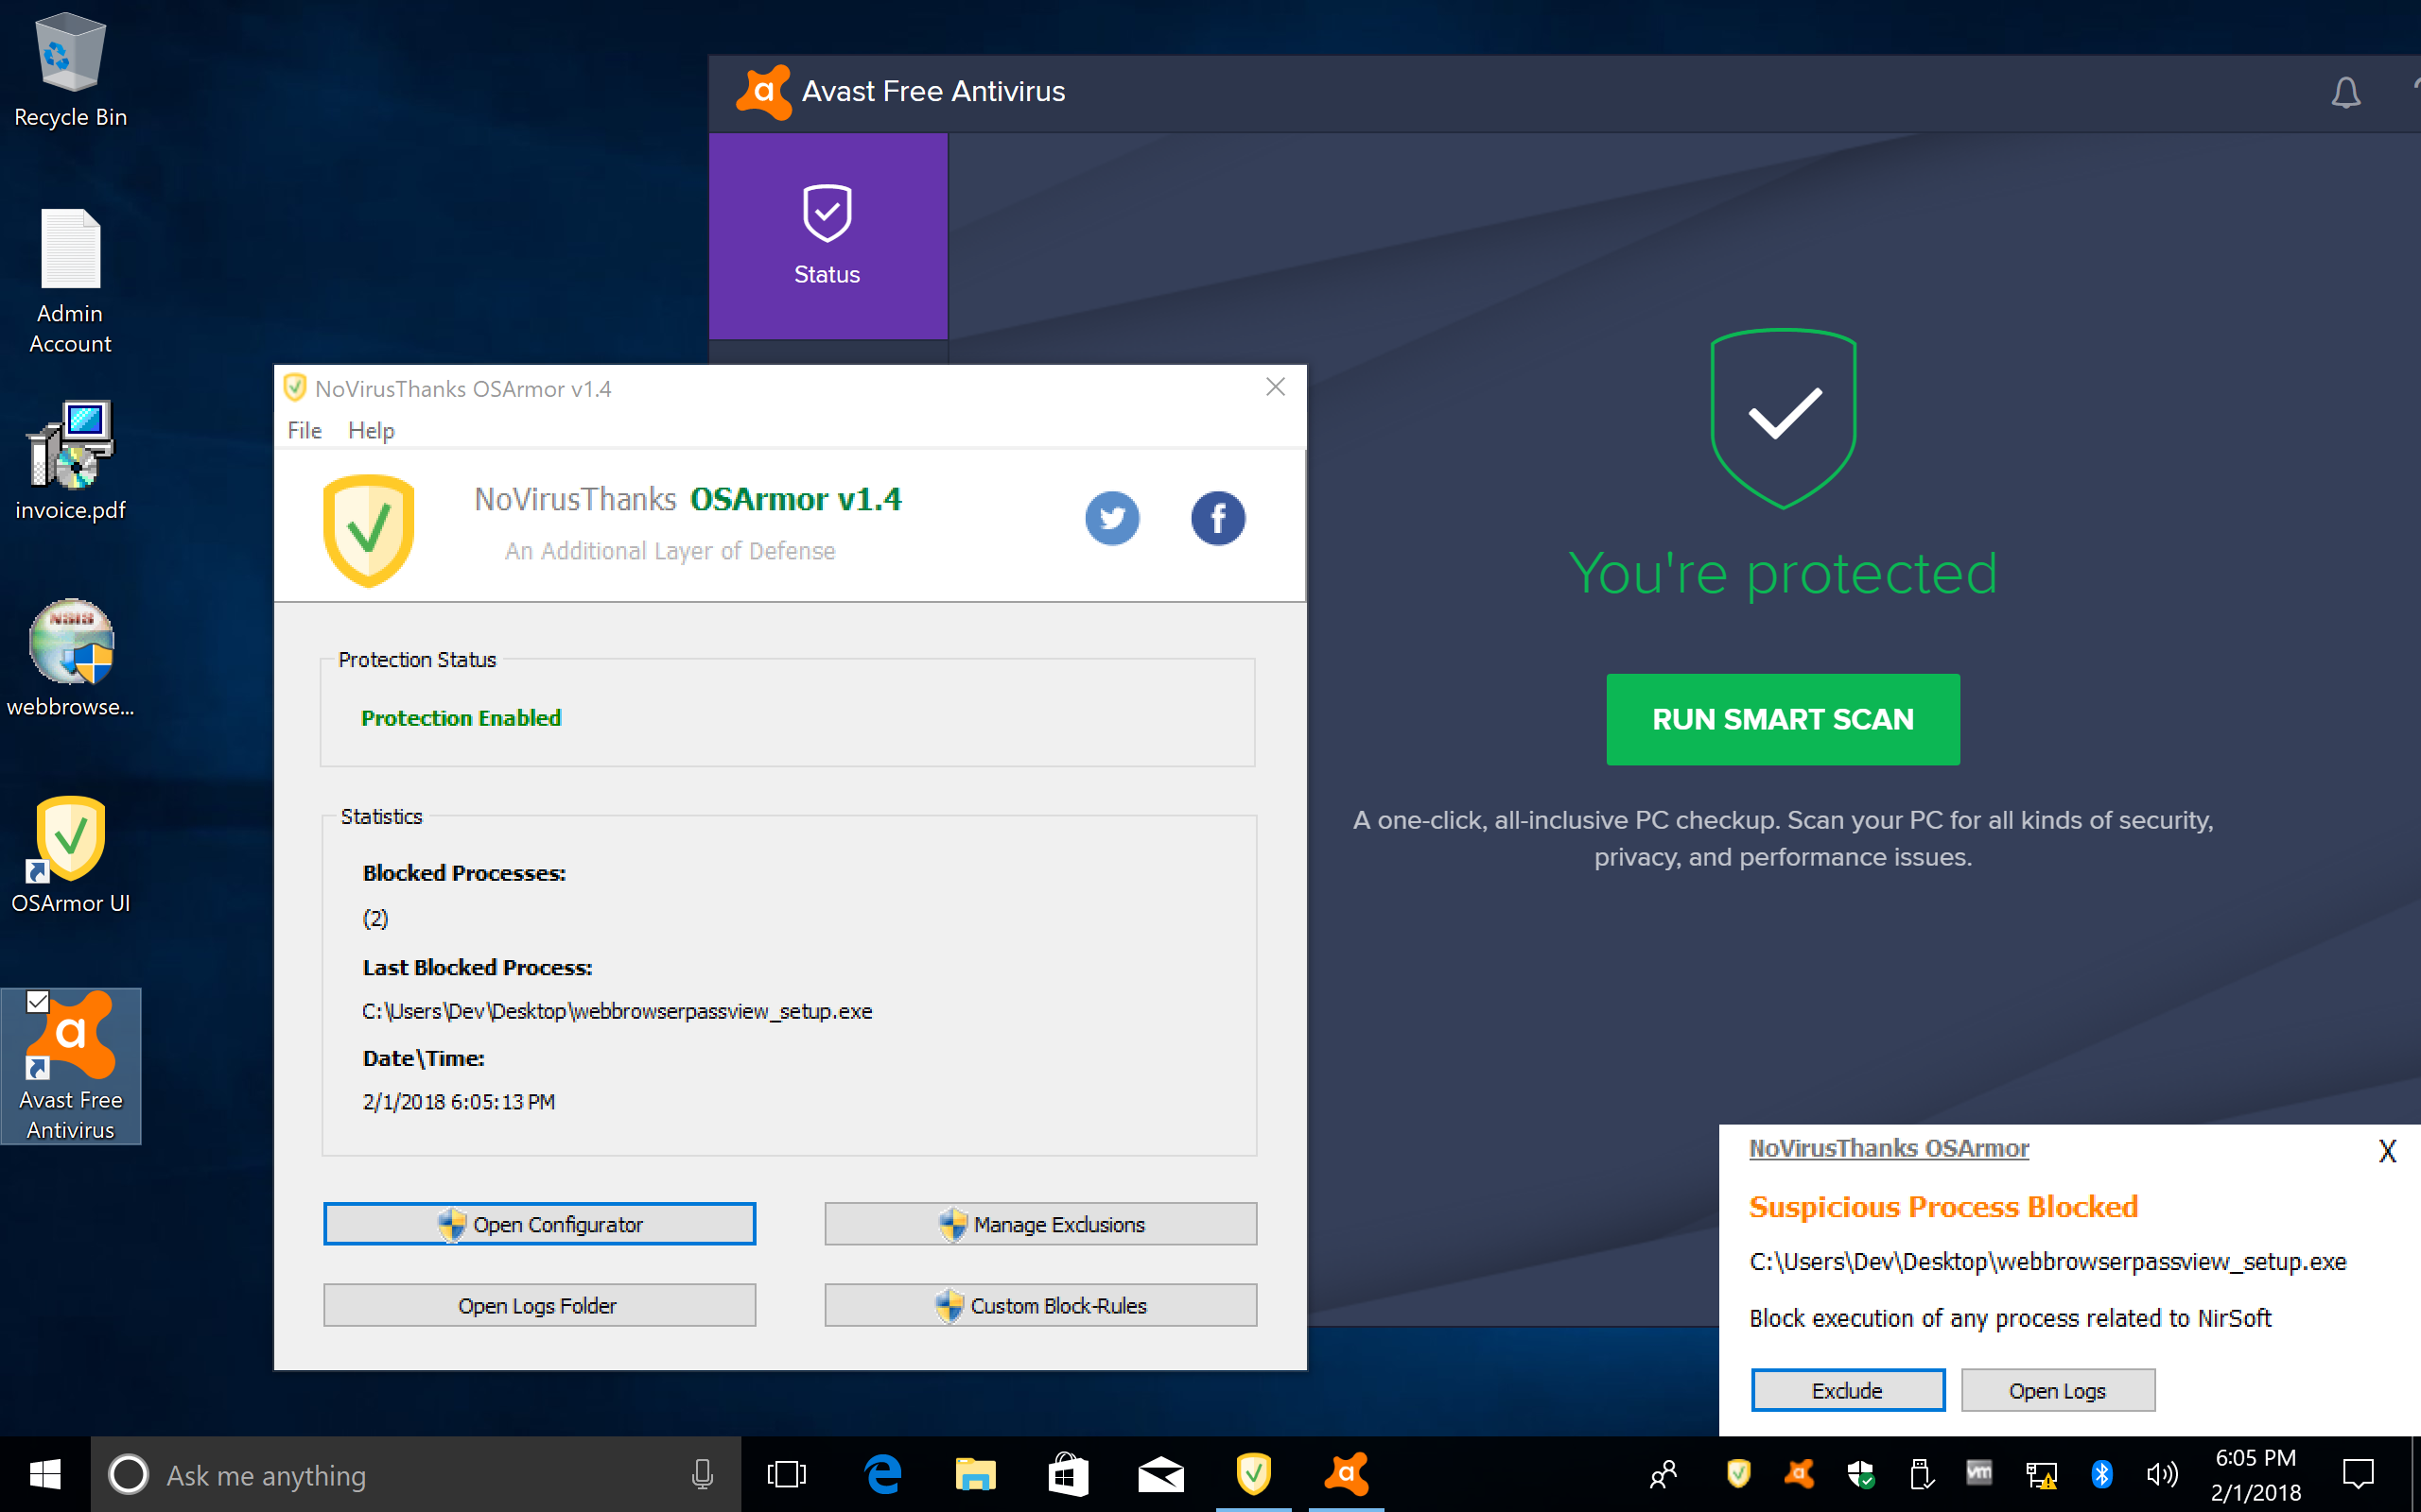Click the webbrowserpassview desktop shortcut
This screenshot has height=1512, width=2421.
(70, 644)
